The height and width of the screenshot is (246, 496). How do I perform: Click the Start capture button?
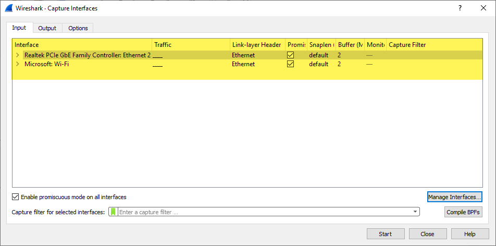tap(385, 234)
